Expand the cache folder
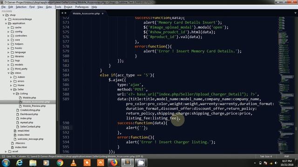The width and height of the screenshot is (298, 167). tap(8, 28)
